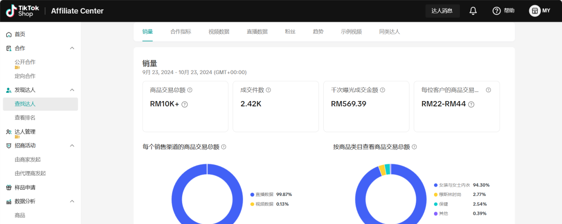Screen dimensions: 562x224
Task: Click the blue 直播数据 legend dot
Action: click(x=252, y=195)
